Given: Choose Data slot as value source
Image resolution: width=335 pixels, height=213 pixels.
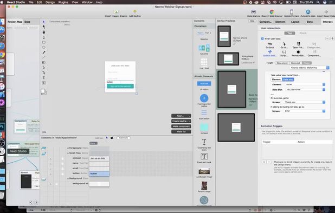Looking at the screenshot, I should [288, 79].
